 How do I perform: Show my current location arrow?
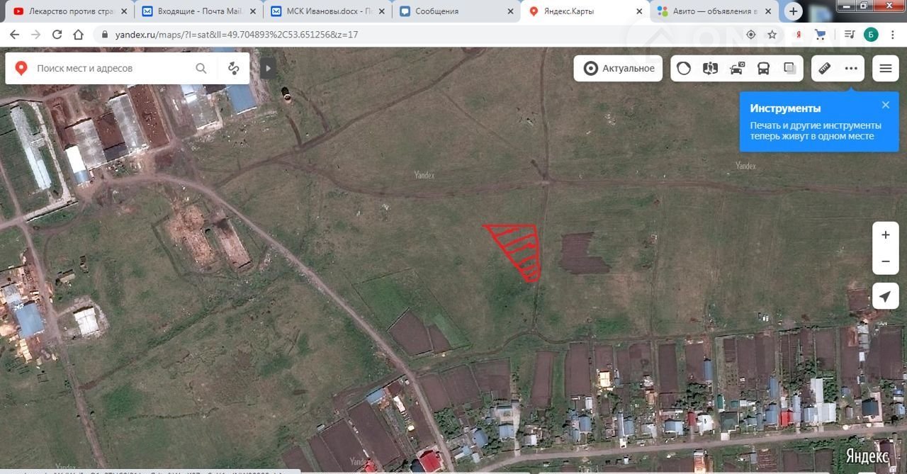click(885, 295)
